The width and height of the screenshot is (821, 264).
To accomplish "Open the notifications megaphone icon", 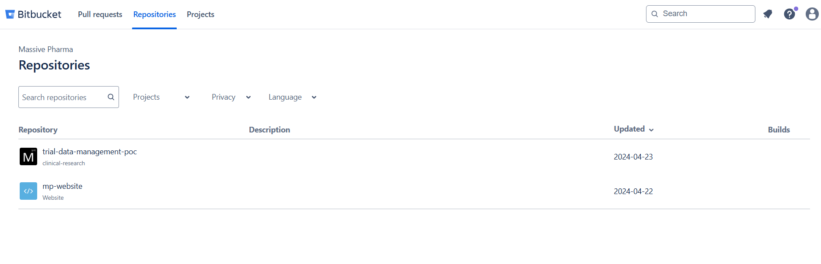I will [x=768, y=14].
